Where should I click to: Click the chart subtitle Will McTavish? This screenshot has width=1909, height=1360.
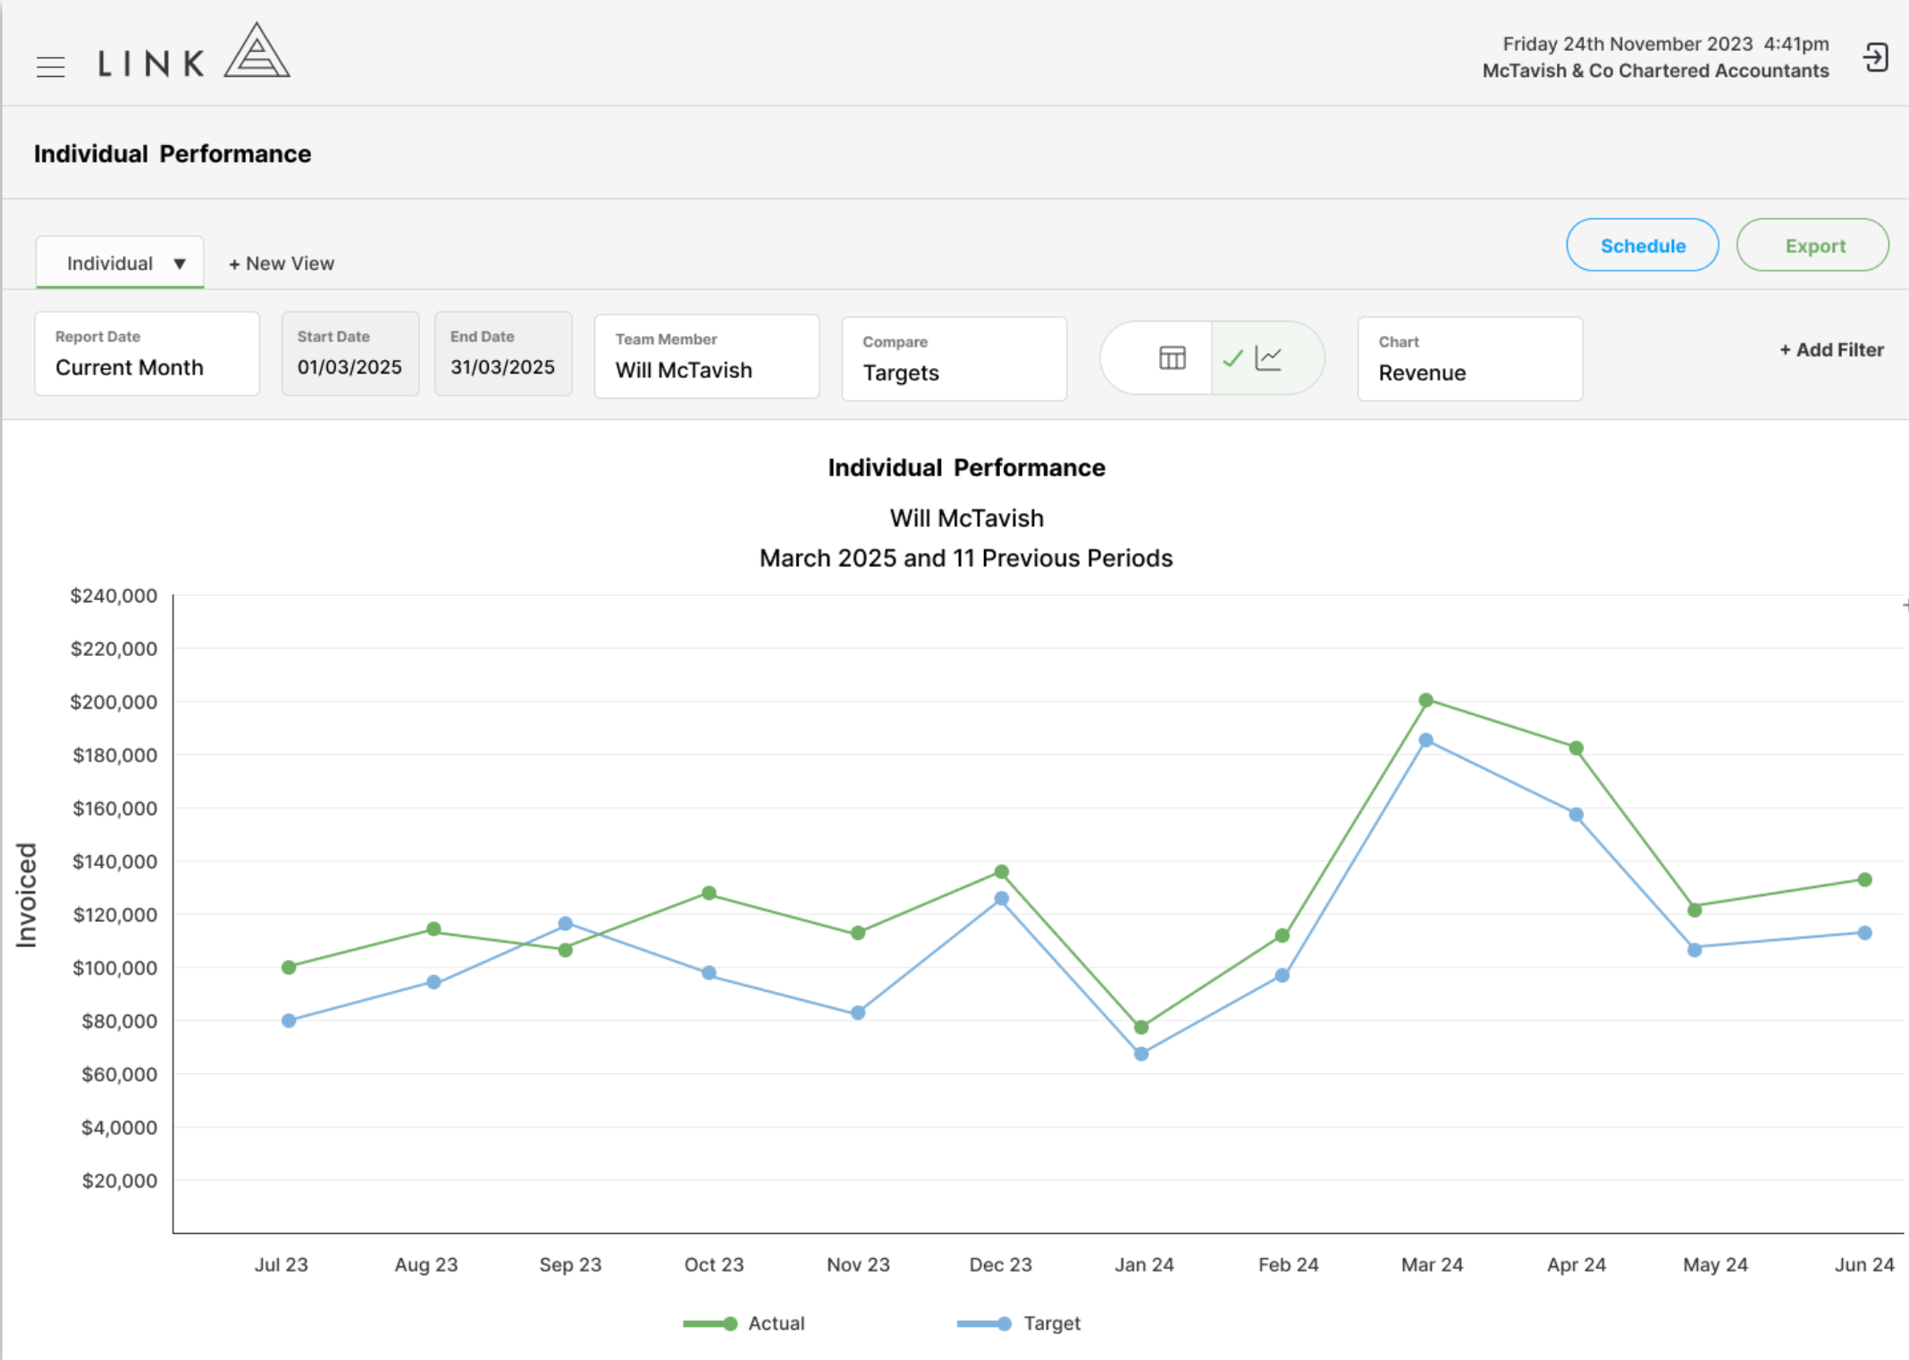pyautogui.click(x=966, y=518)
